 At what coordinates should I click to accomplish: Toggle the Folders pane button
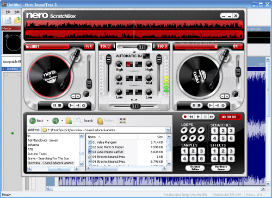tap(106, 121)
